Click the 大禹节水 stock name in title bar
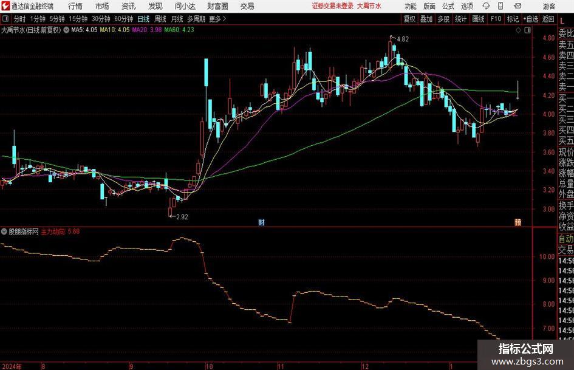Screen dimensions: 574x370 [x=369, y=6]
